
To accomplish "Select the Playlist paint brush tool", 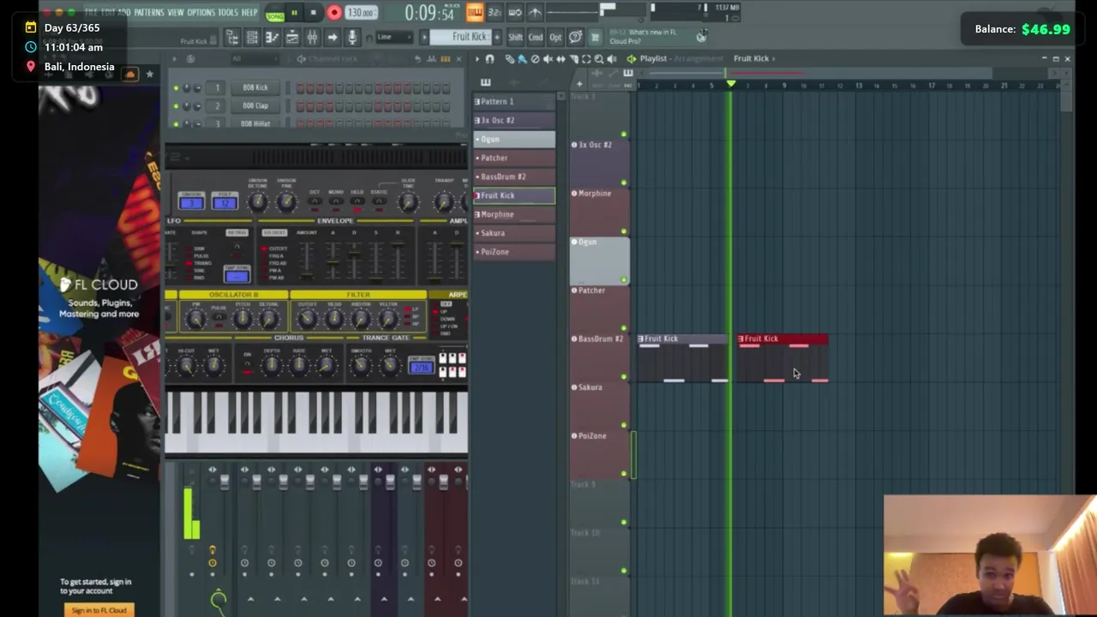I will click(522, 59).
